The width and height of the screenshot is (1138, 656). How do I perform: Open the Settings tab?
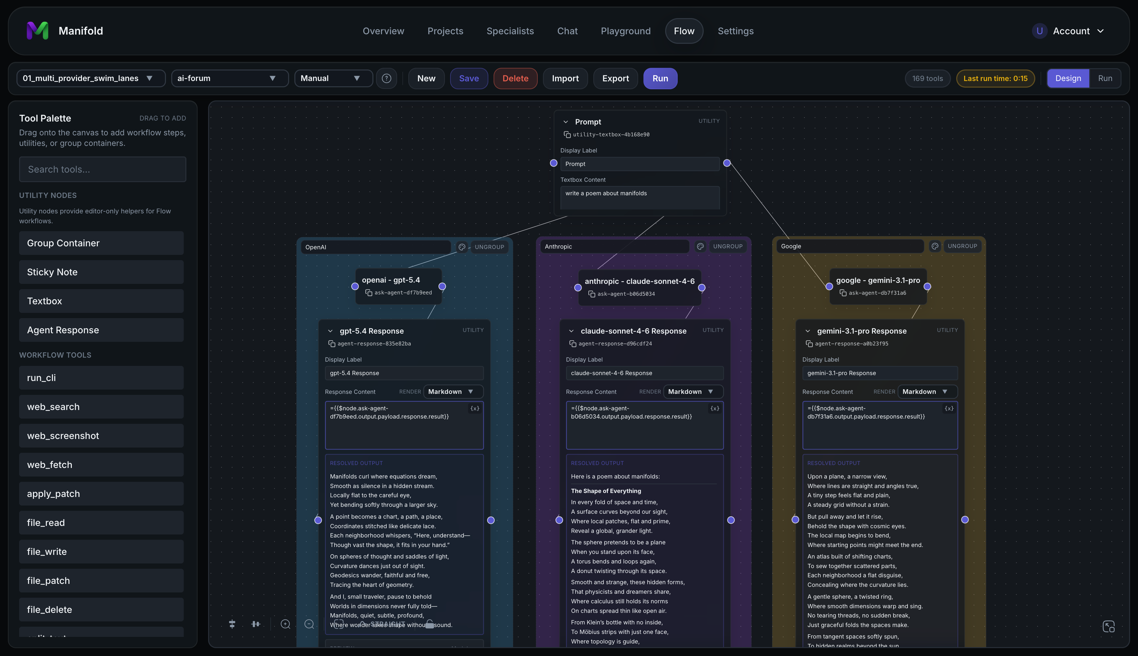[735, 31]
